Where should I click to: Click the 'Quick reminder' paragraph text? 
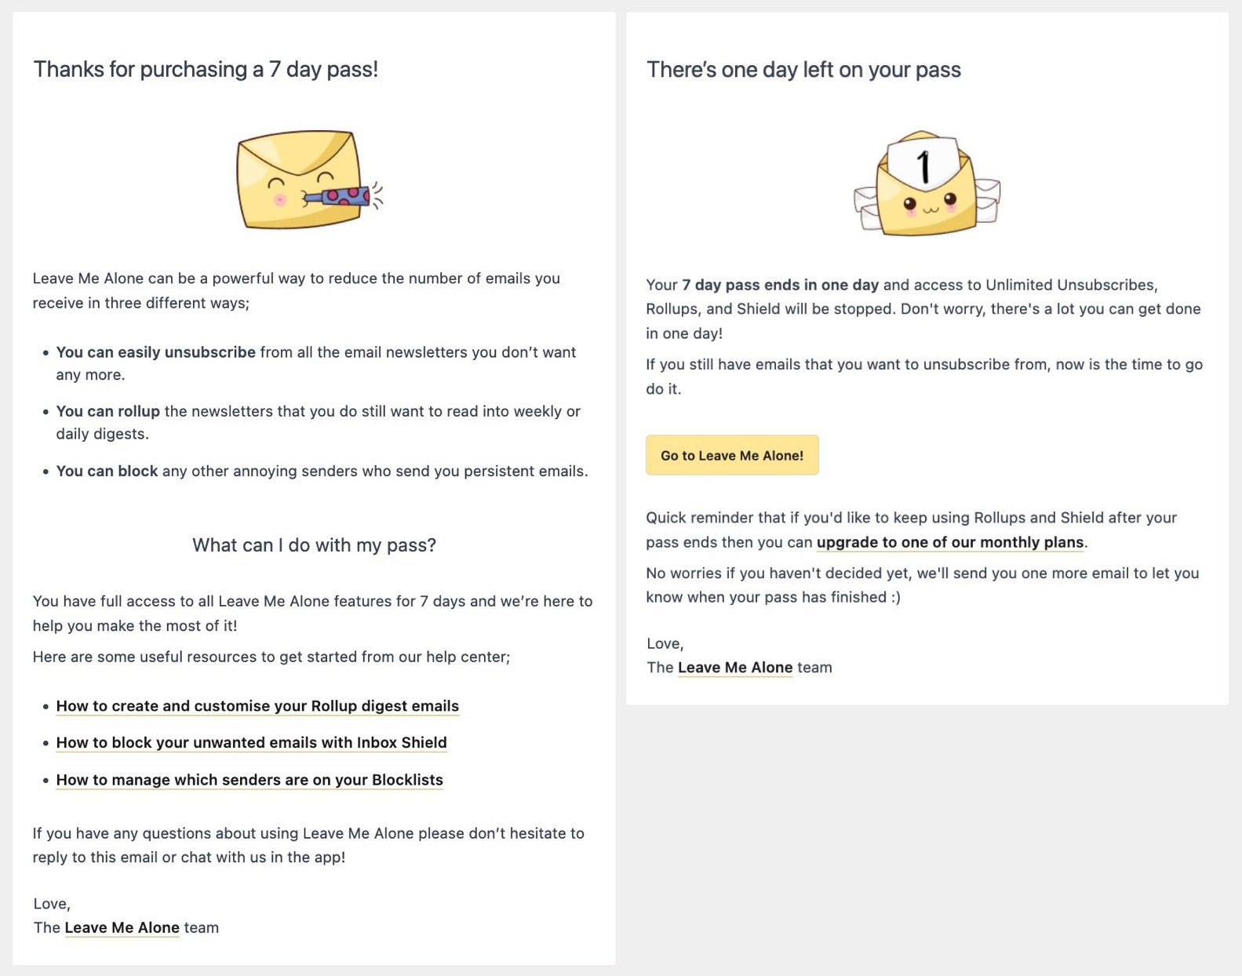point(911,530)
